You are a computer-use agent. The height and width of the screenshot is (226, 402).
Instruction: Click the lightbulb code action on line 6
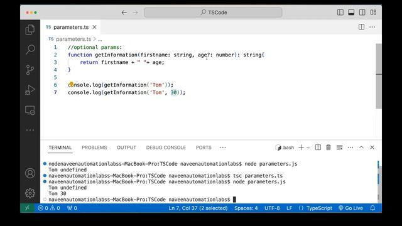71,84
